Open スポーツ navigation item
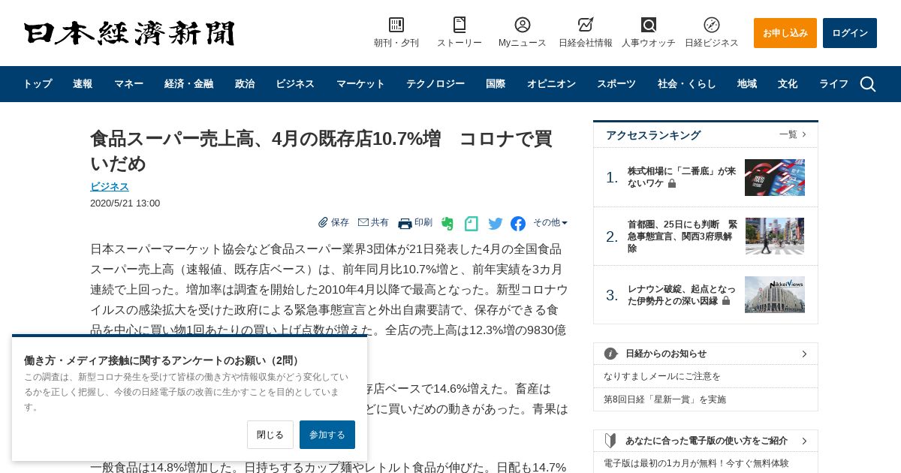Screen dimensions: 901x473 (616, 84)
